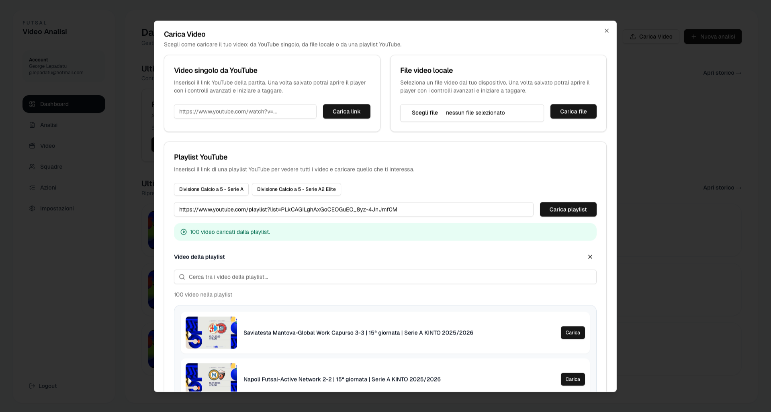Click the upload icon on Carica Video button
This screenshot has height=412, width=771.
click(x=633, y=37)
